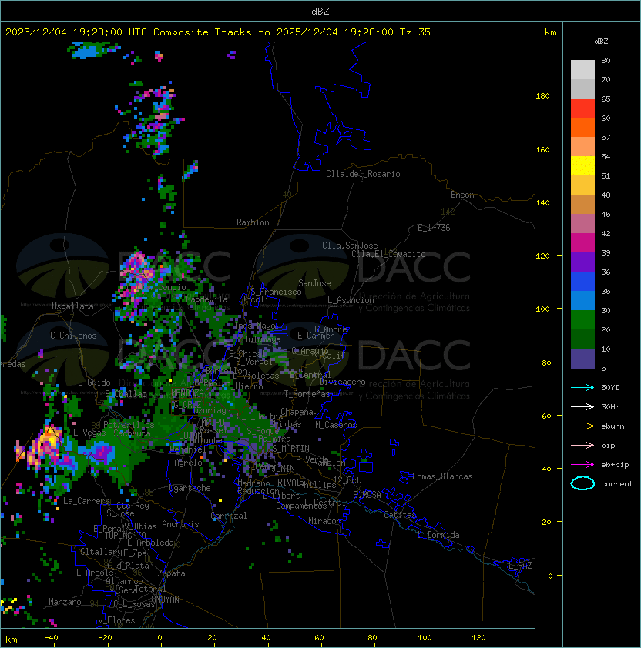Image resolution: width=641 pixels, height=648 pixels.
Task: Click the cyan 50YD arrow in legend
Action: pos(582,388)
